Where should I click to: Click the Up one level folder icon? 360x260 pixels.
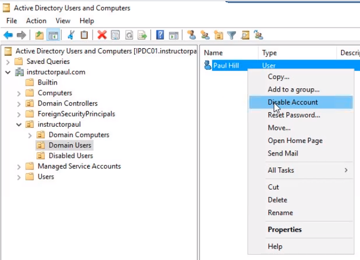tap(40, 35)
